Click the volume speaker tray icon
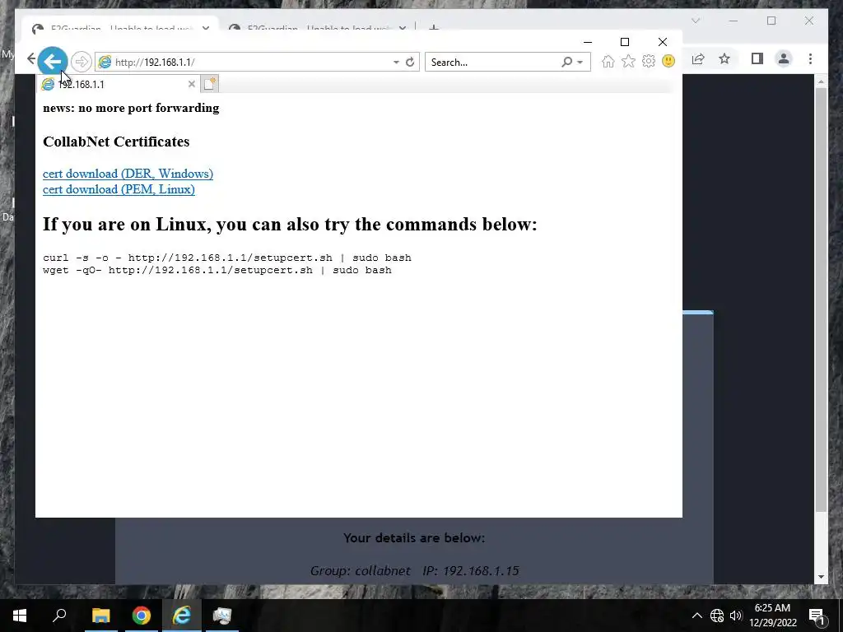Image resolution: width=843 pixels, height=632 pixels. pyautogui.click(x=736, y=616)
